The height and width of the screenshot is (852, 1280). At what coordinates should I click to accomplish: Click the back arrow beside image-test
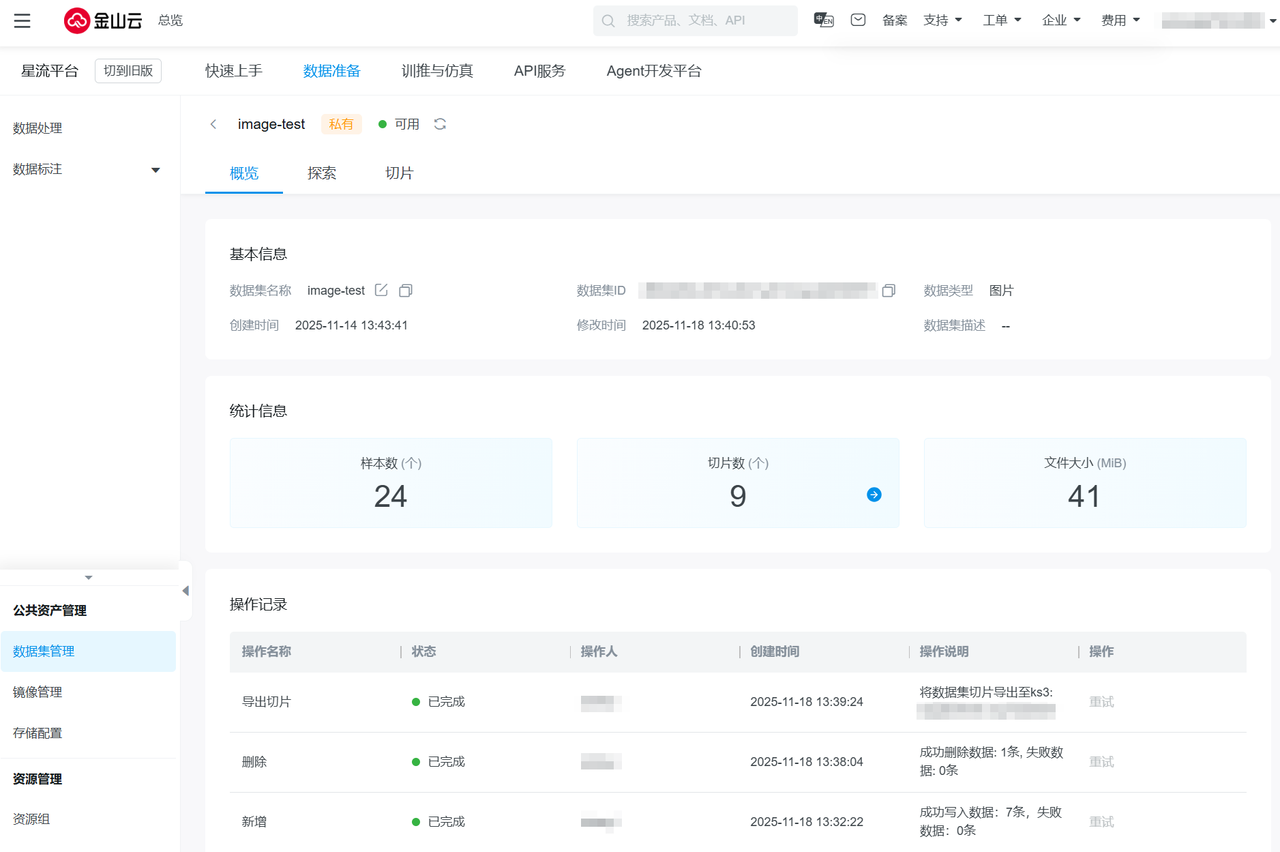tap(213, 124)
